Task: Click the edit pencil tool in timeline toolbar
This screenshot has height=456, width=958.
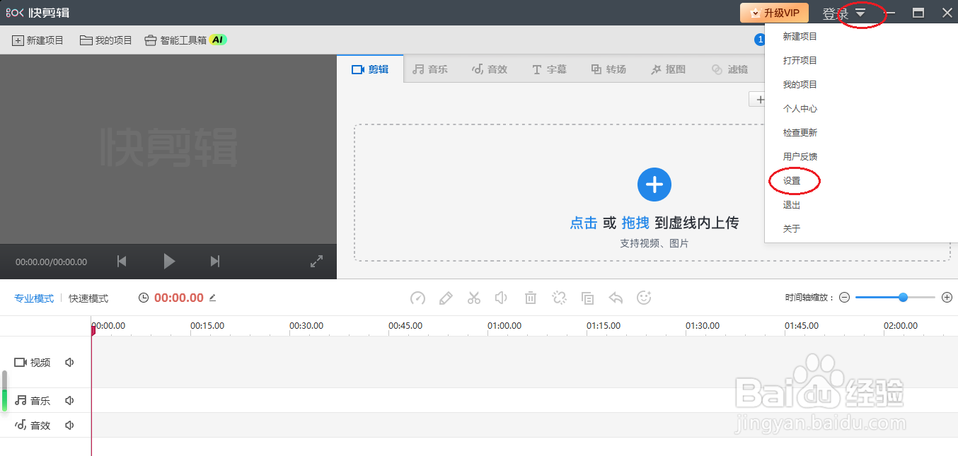Action: pos(446,298)
